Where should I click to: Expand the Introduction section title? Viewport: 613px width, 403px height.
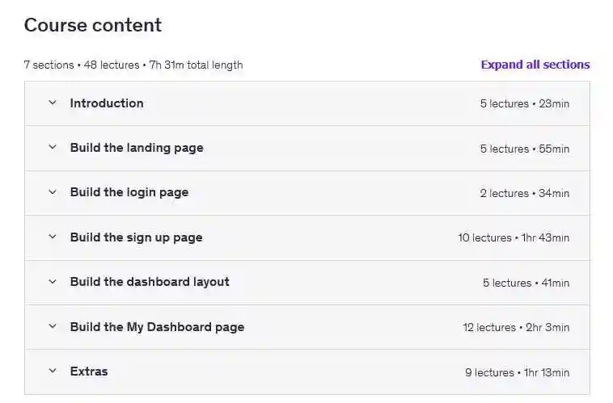pos(107,103)
